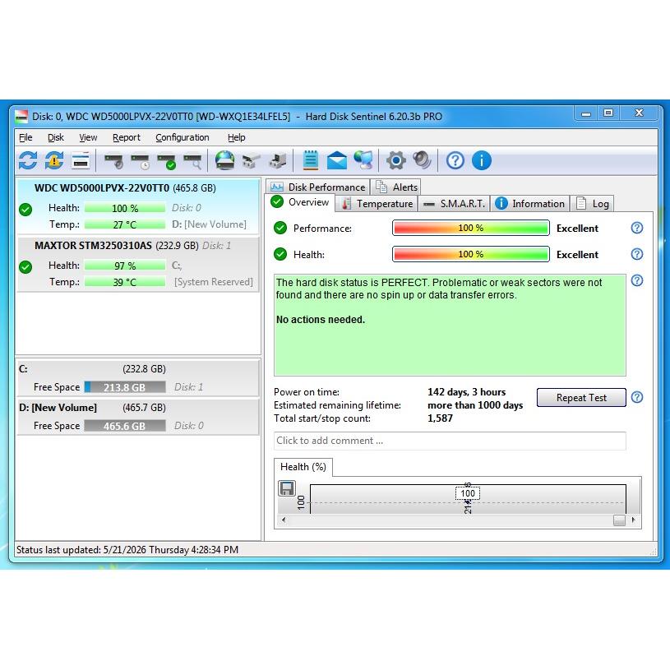Click the 'Click to add comment' field

pos(450,441)
